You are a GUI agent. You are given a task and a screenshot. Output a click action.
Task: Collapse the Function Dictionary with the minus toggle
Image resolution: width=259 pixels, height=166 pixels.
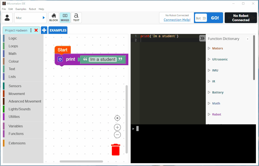tap(248, 39)
